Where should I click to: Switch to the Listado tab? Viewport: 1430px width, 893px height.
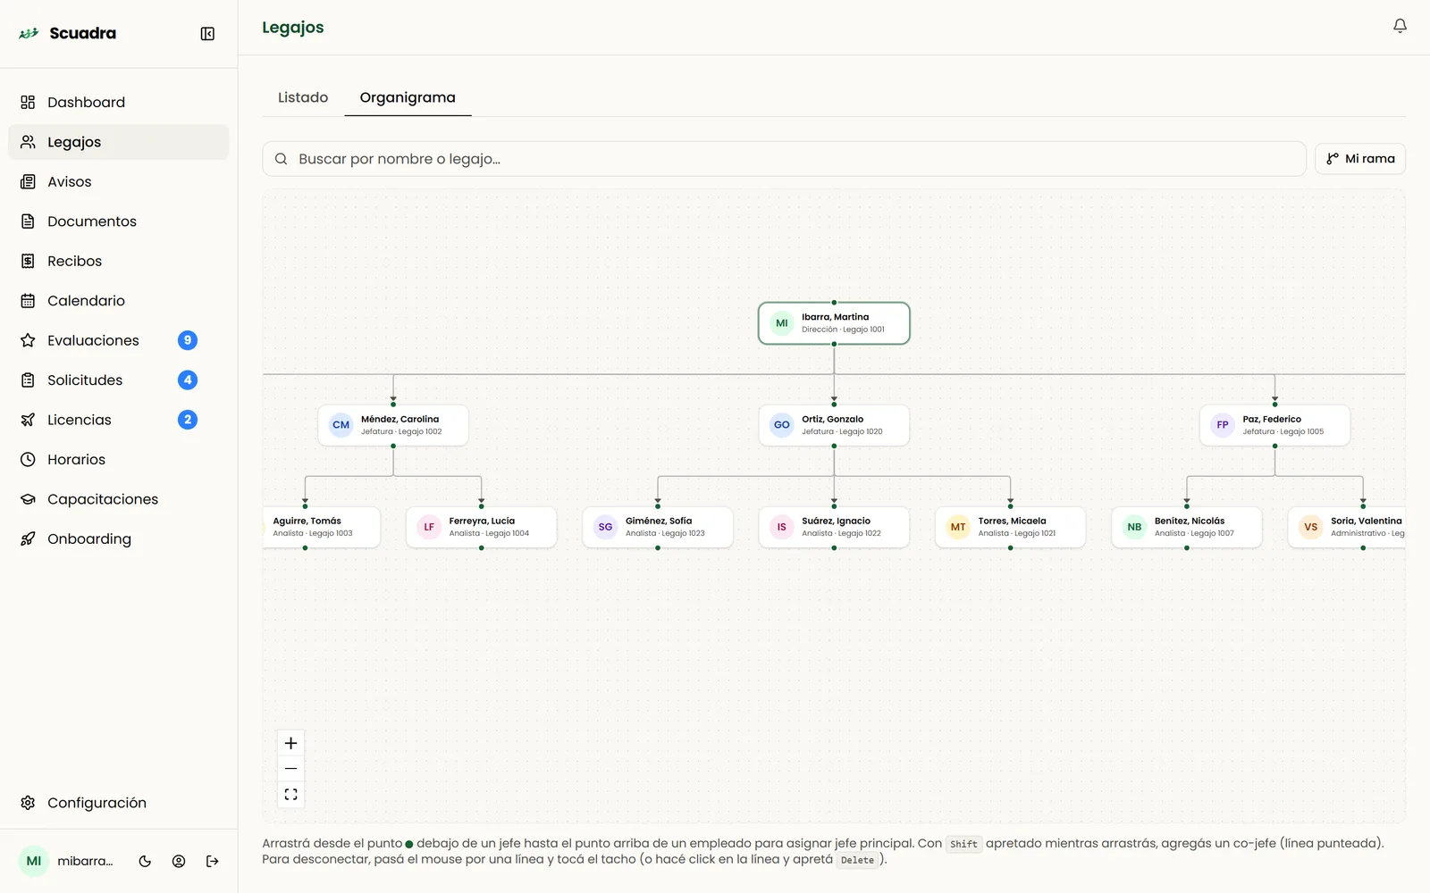coord(303,97)
